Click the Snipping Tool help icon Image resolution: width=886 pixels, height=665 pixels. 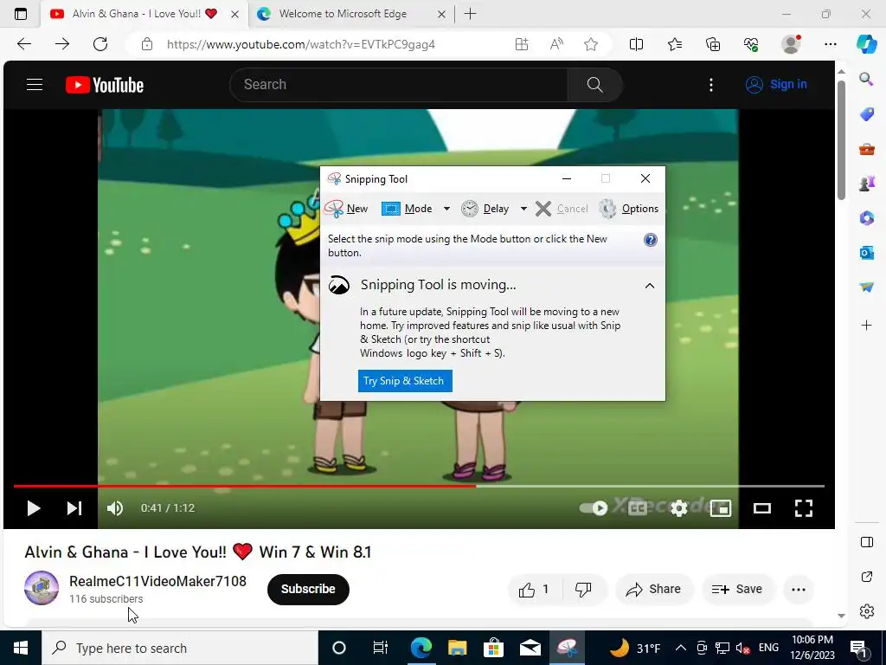[651, 240]
